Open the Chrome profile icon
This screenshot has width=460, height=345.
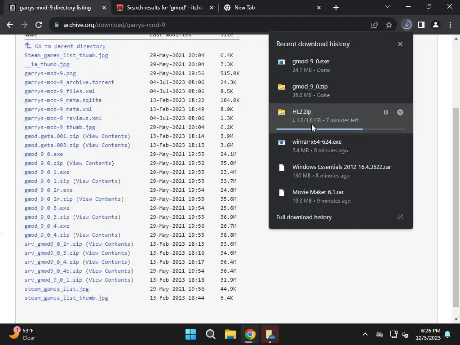[436, 25]
